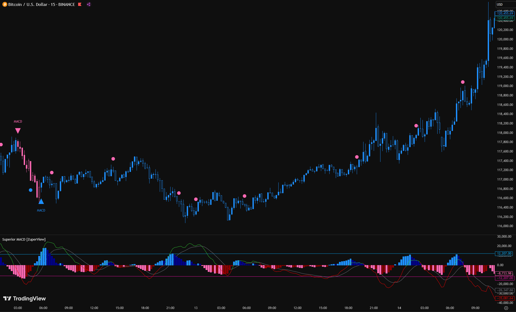This screenshot has width=516, height=312.
Task: Click the 13 date label on time axis
Action: click(196, 308)
